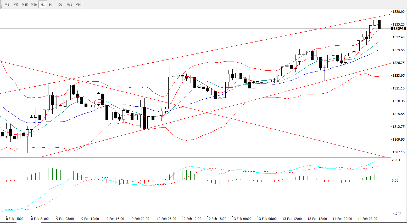Set chart period to M30
The width and height of the screenshot is (407, 223).
34,5
